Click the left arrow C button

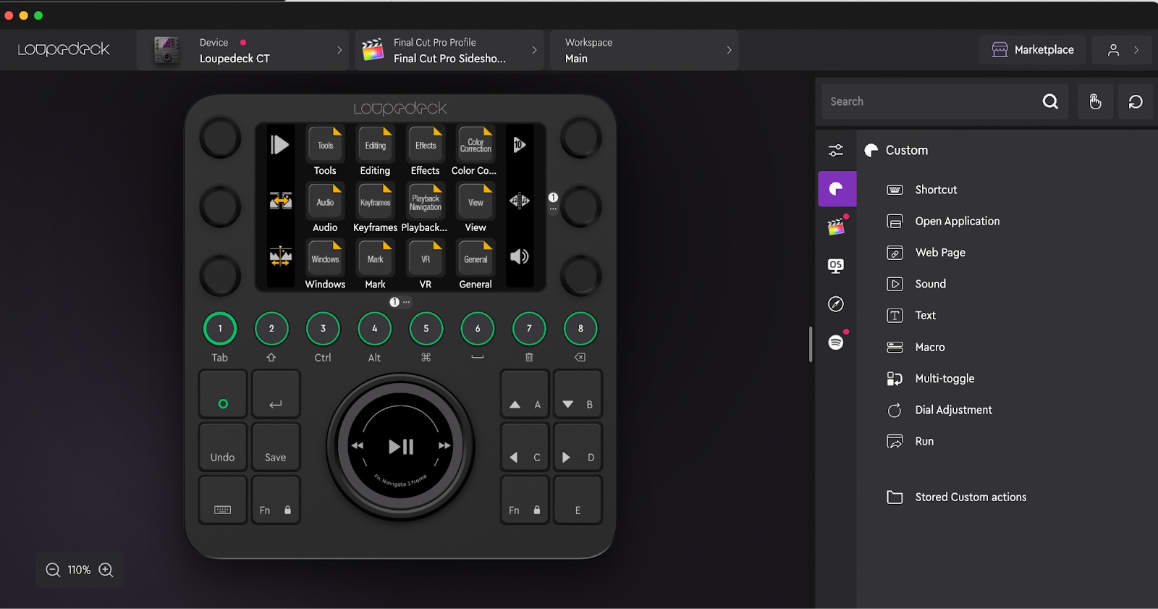click(525, 448)
